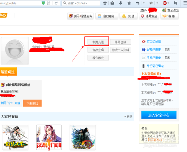Open the third game thumbnail with two figures
The height and width of the screenshot is (152, 187).
point(83,137)
